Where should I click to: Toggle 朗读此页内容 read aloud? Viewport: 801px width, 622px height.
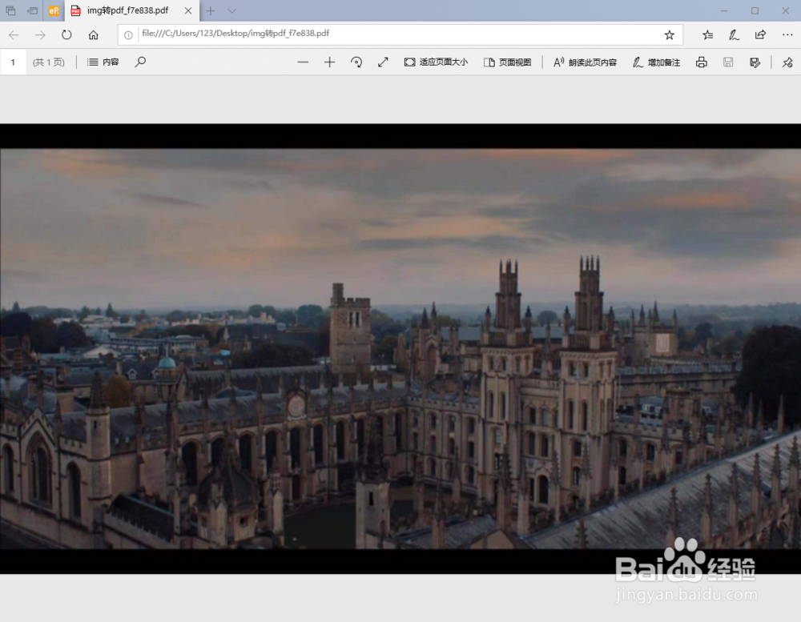click(585, 62)
